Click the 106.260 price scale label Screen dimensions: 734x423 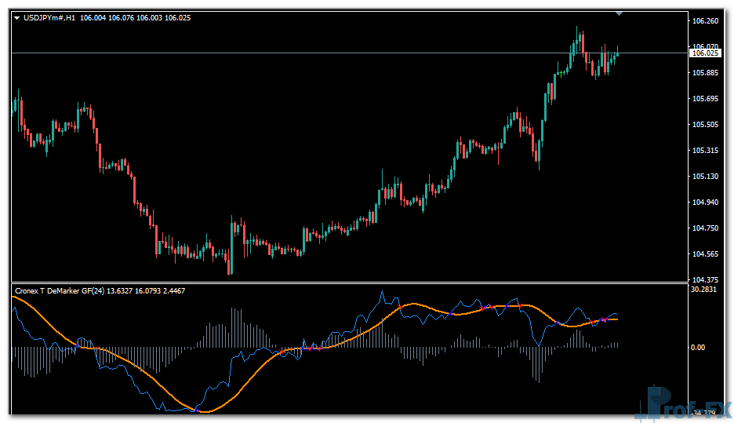706,21
